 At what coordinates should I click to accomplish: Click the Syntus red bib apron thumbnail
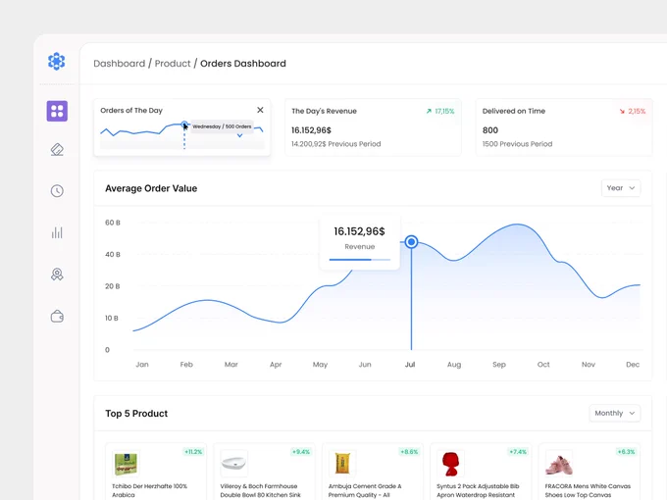pyautogui.click(x=450, y=464)
